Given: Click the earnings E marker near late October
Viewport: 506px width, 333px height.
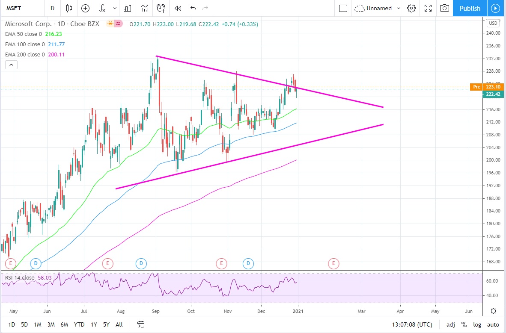Looking at the screenshot, I should pyautogui.click(x=221, y=263).
